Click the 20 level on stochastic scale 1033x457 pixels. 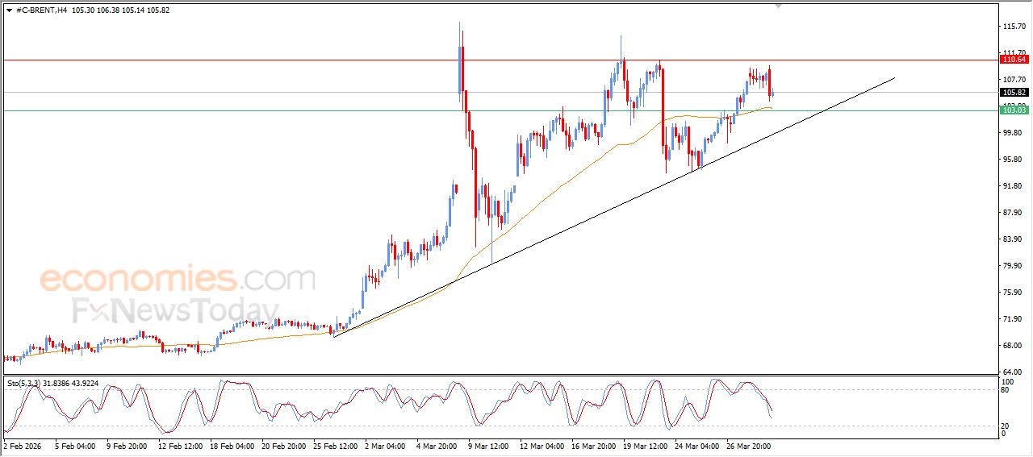pos(1005,425)
